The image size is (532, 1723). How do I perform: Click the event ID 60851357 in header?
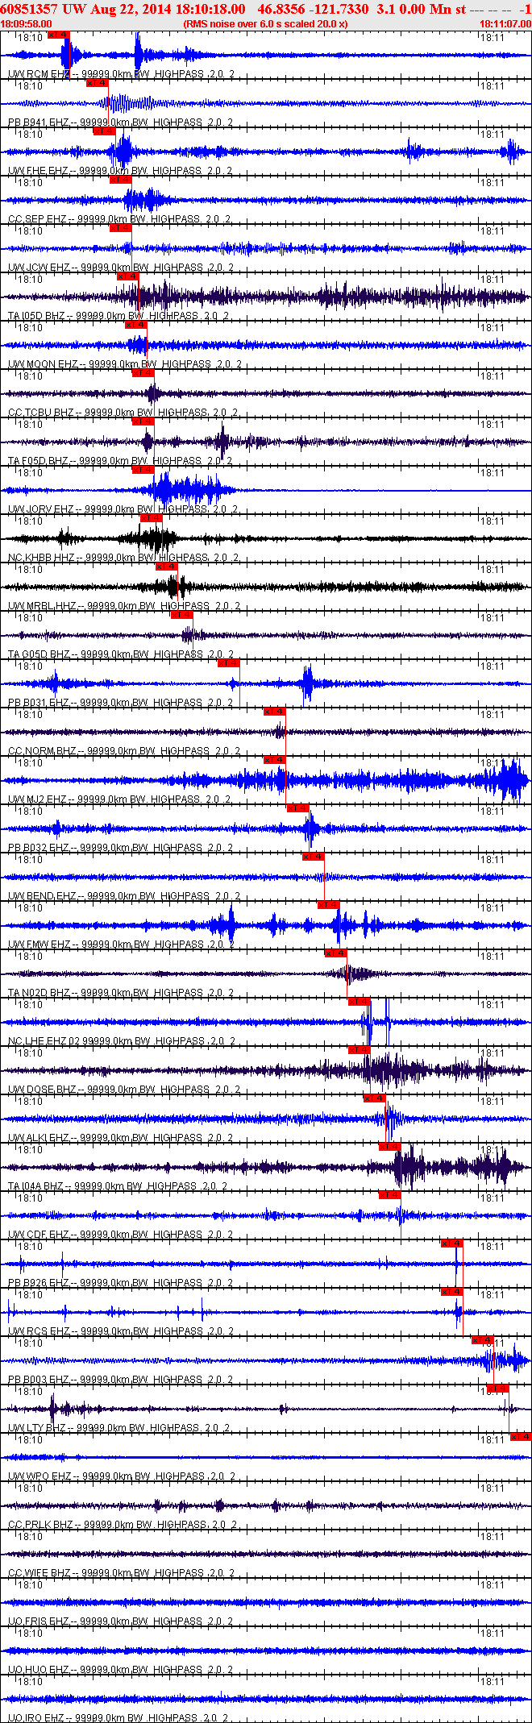(x=28, y=9)
